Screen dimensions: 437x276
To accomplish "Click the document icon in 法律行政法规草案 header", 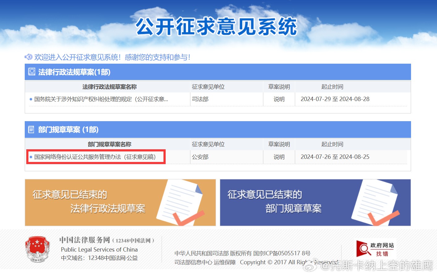I will pyautogui.click(x=32, y=71).
